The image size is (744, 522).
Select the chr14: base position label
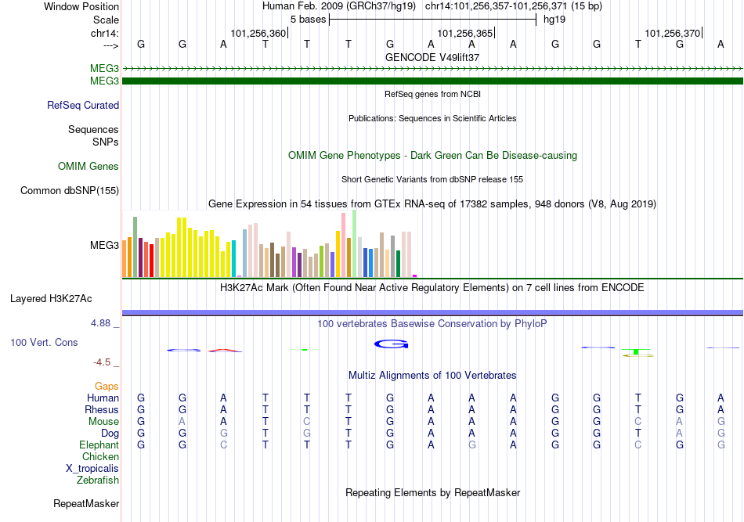104,33
